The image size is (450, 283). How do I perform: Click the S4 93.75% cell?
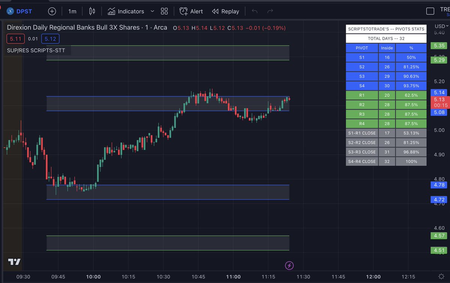click(x=411, y=85)
